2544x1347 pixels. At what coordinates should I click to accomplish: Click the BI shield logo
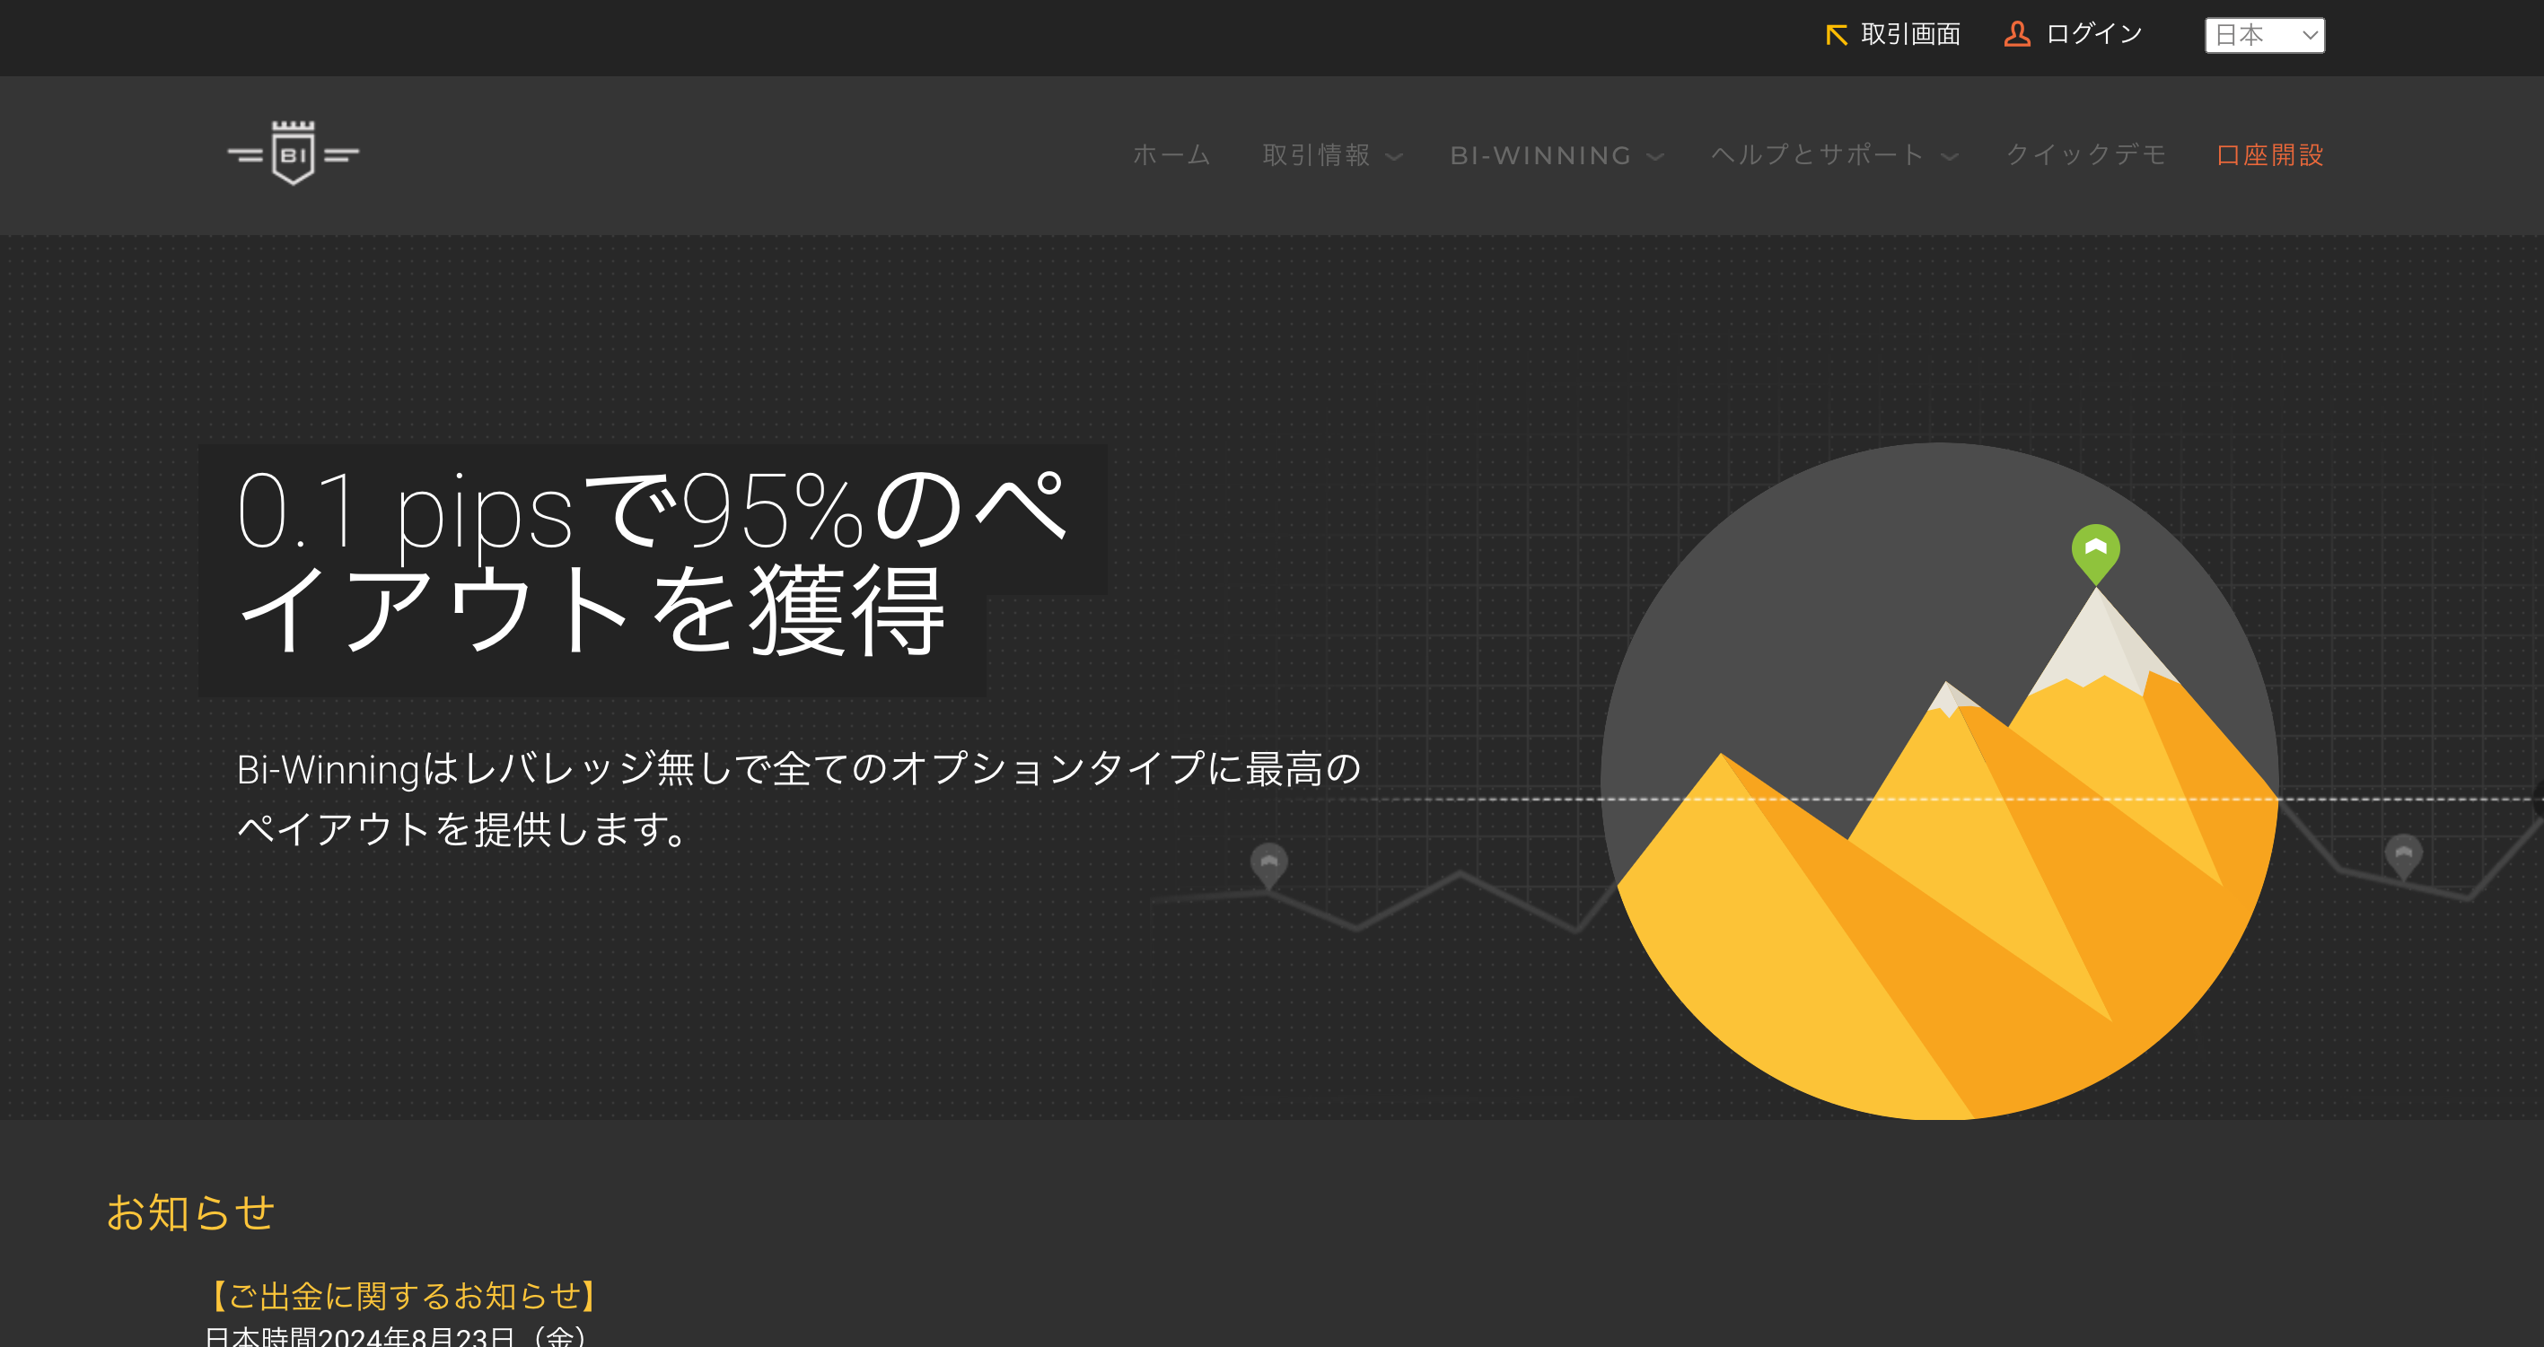click(294, 153)
